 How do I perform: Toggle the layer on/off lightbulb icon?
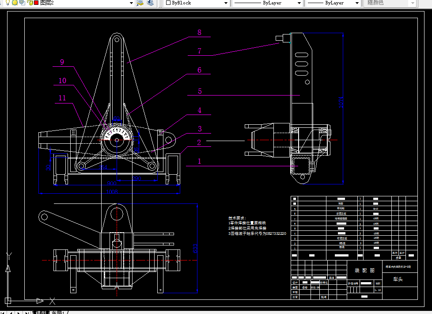pyautogui.click(x=8, y=3)
